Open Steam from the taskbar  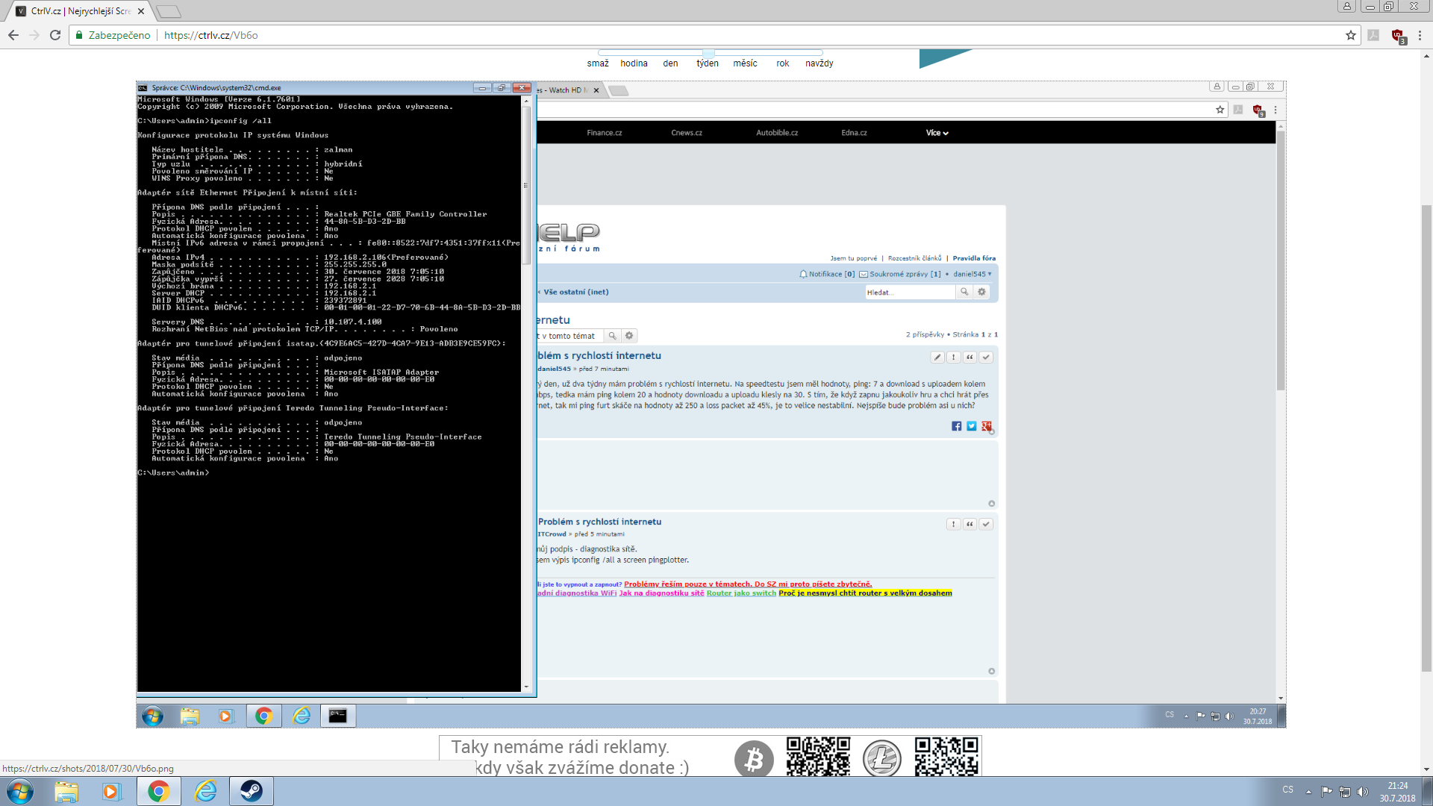pos(251,791)
